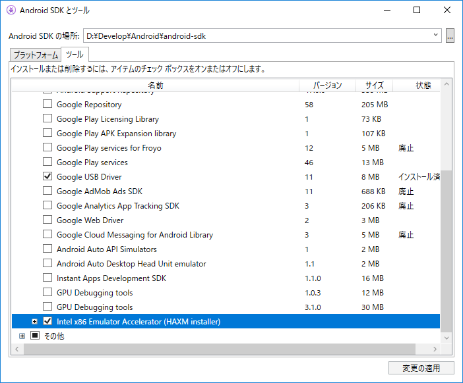This screenshot has width=463, height=383.
Task: Click version 58 of Google Repository
Action: tap(309, 105)
